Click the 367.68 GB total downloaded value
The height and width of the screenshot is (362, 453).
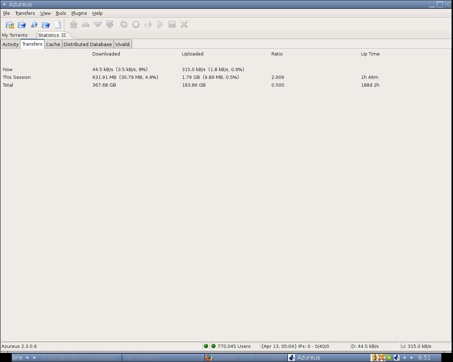(x=104, y=85)
